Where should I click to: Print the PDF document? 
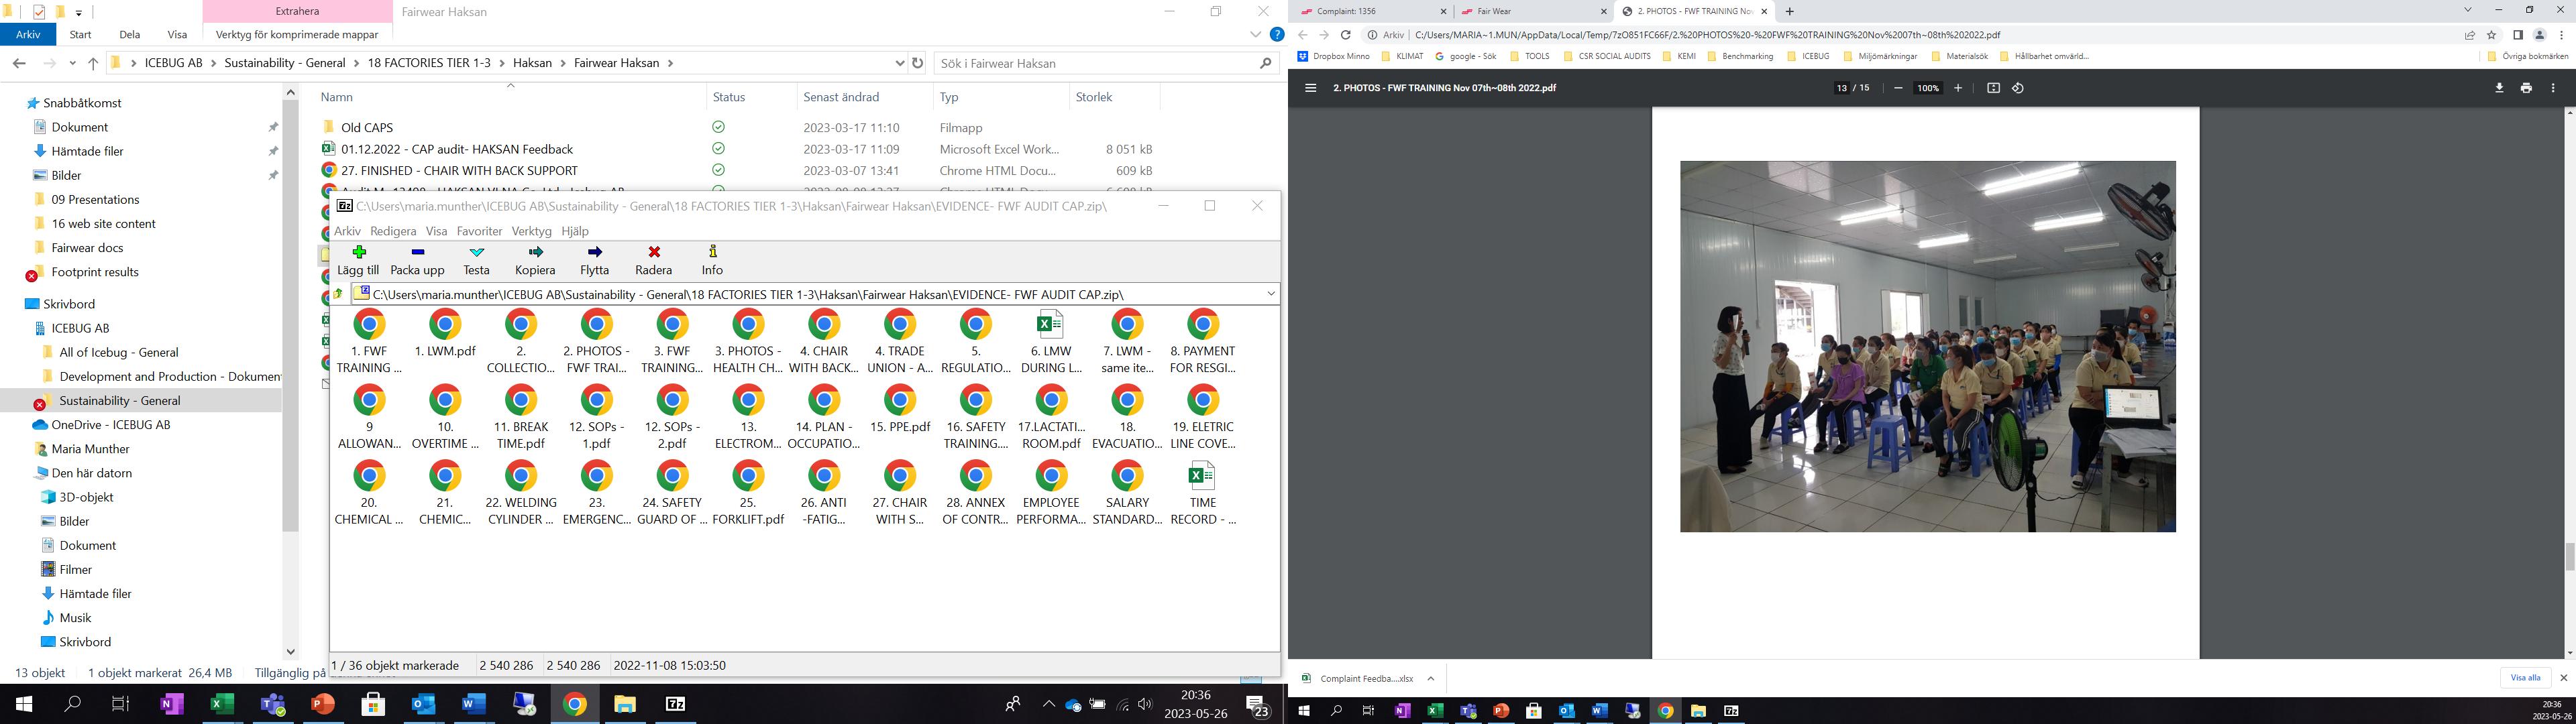[2525, 88]
